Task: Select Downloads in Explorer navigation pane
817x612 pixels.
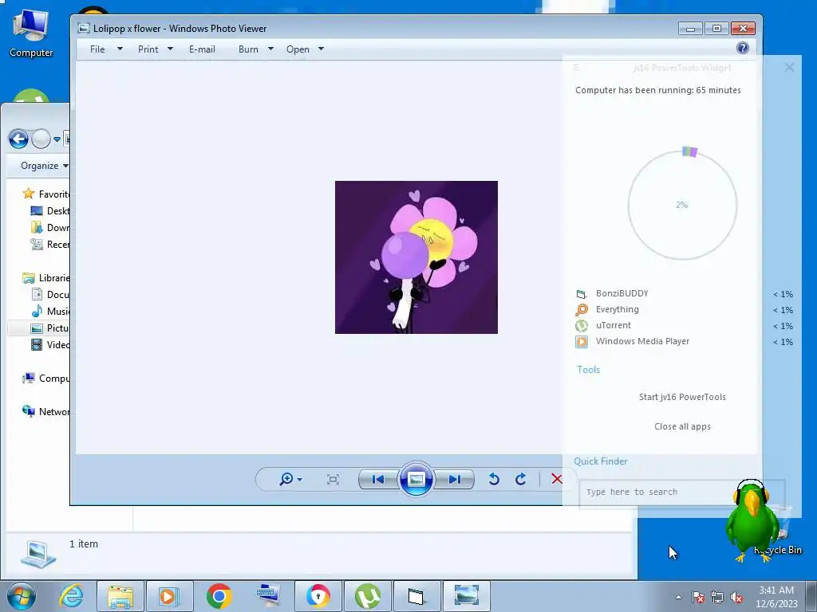Action: 50,227
